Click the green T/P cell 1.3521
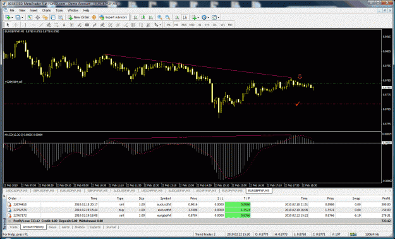The height and width of the screenshot is (239, 395). point(238,210)
